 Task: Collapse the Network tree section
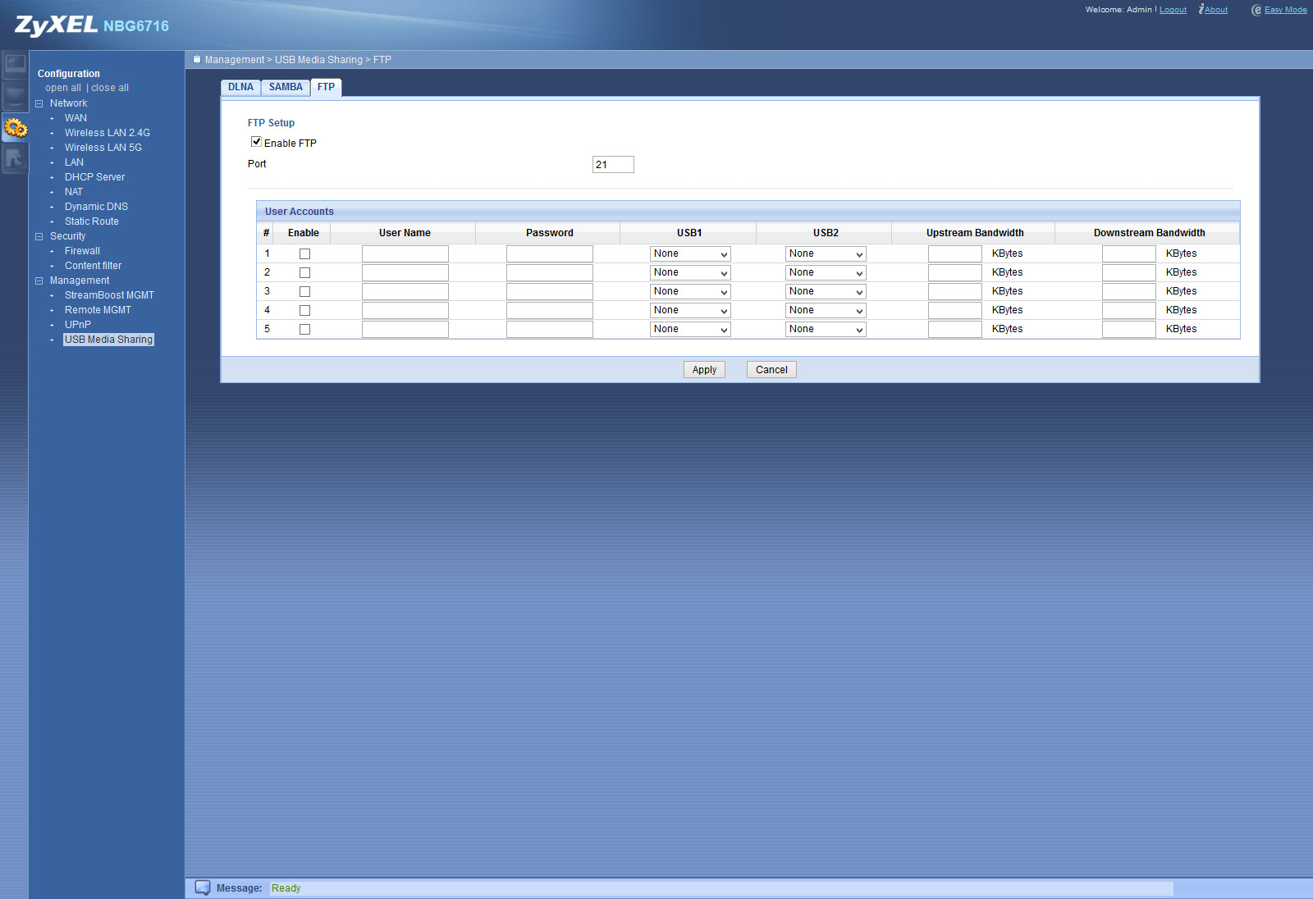(x=39, y=103)
